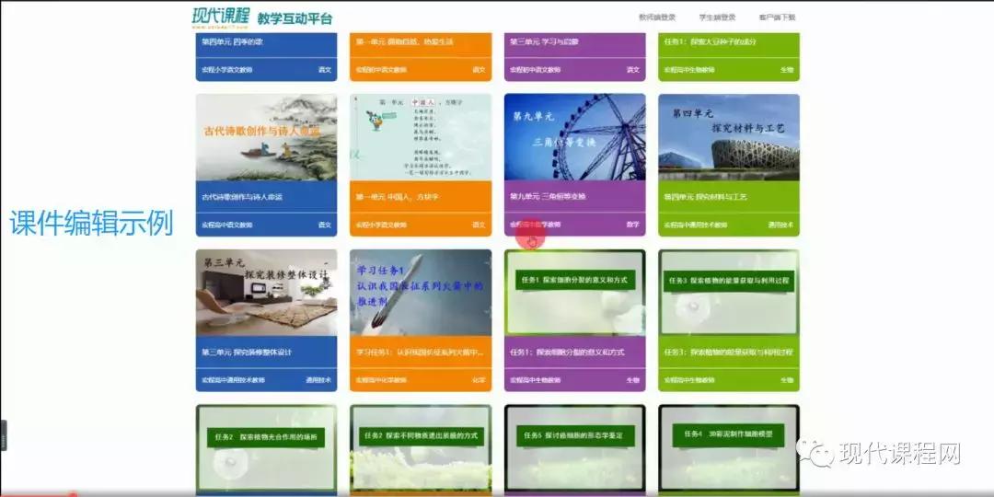Open the 学生端登录 link

click(717, 17)
